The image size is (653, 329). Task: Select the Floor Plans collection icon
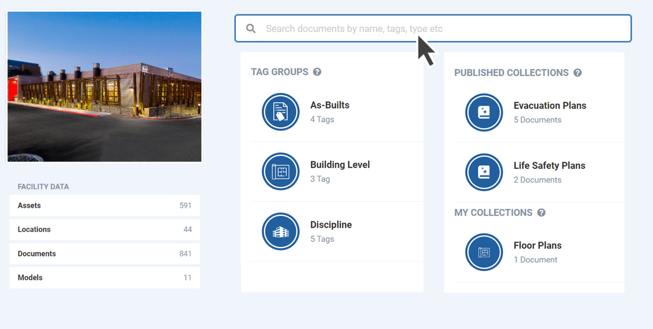(483, 251)
